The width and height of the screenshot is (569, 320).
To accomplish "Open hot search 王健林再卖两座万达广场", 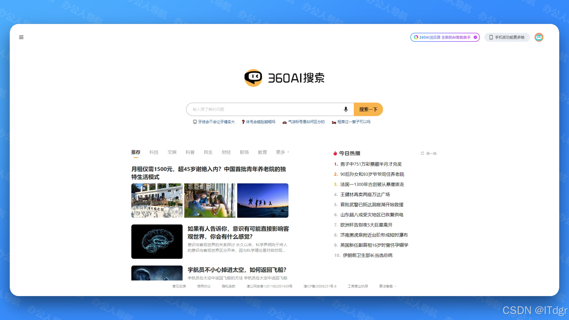I will tap(365, 195).
